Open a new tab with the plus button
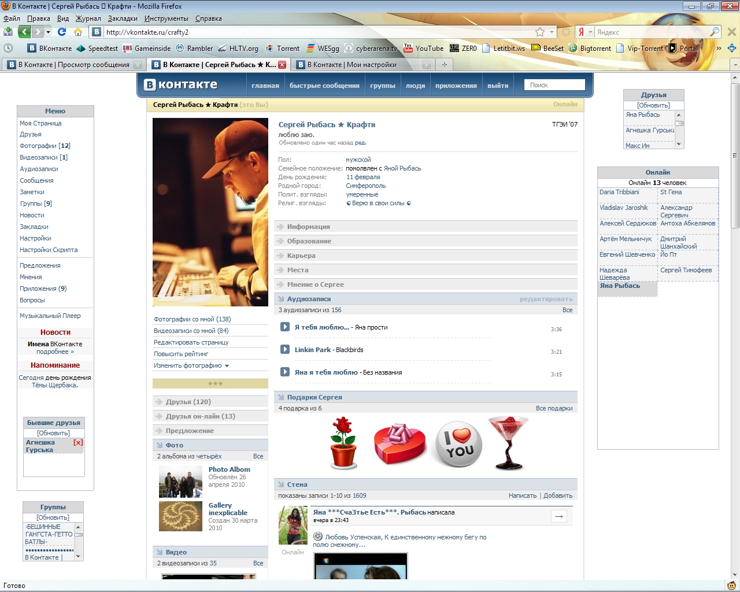Screen dimensions: 740x592 click(x=444, y=65)
